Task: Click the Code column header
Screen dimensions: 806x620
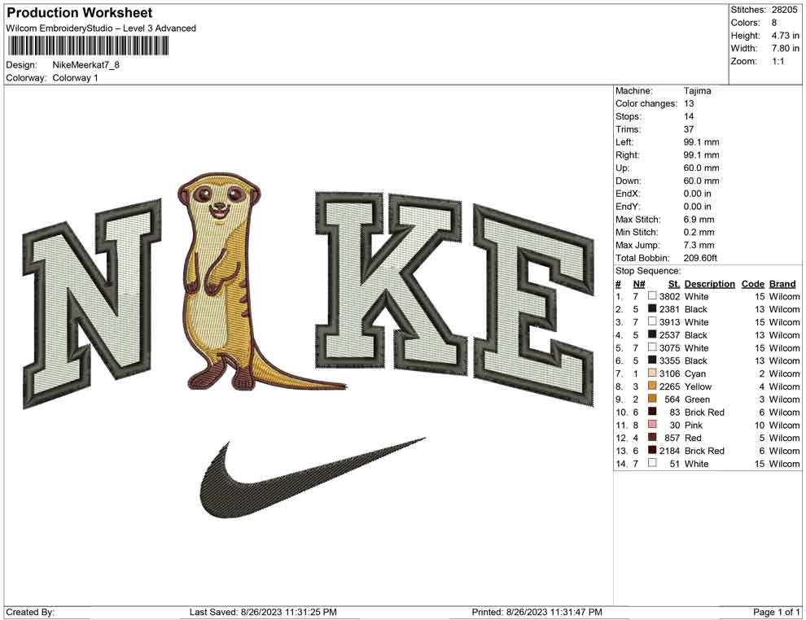Action: (753, 283)
